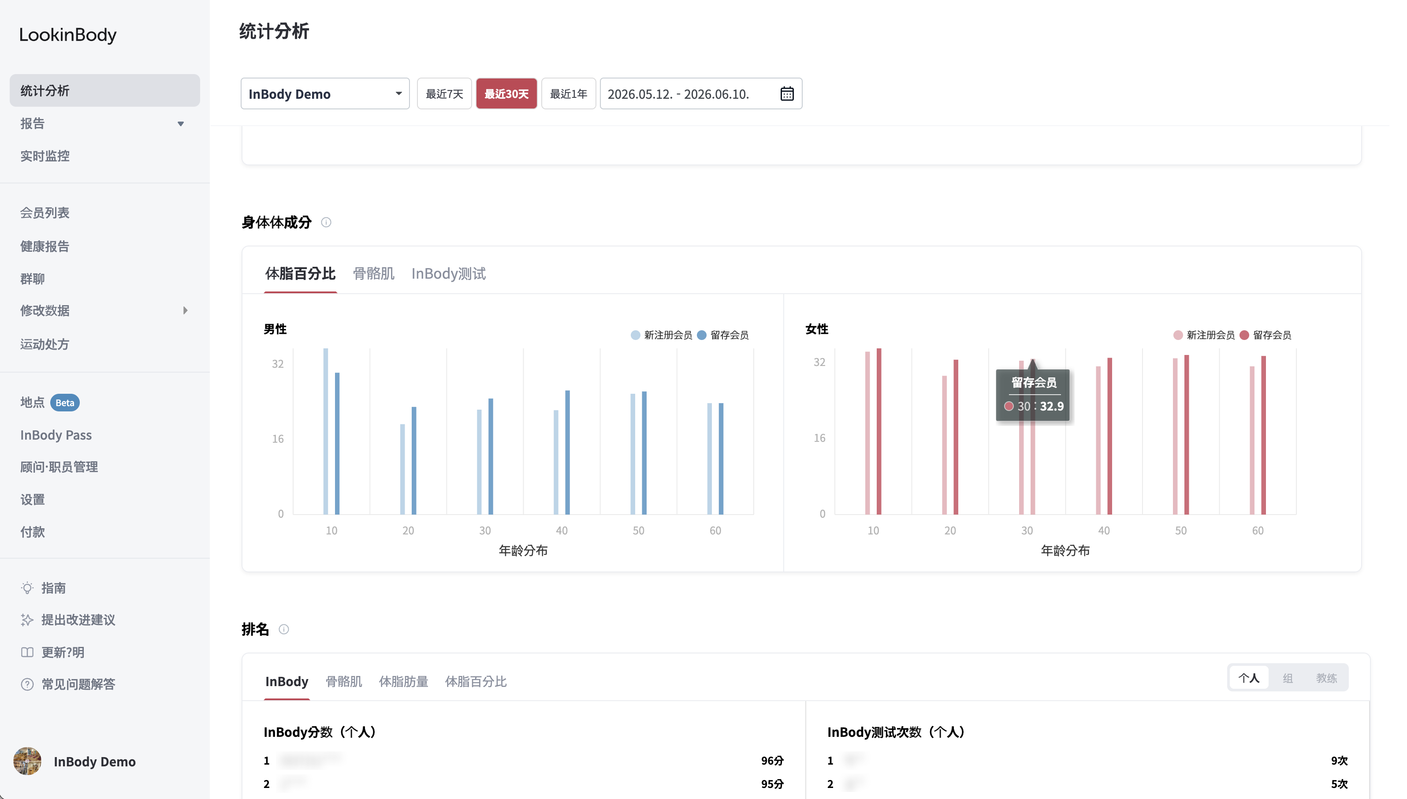Open the 体脂百分比 ranking tab
The width and height of the screenshot is (1407, 799).
point(476,682)
